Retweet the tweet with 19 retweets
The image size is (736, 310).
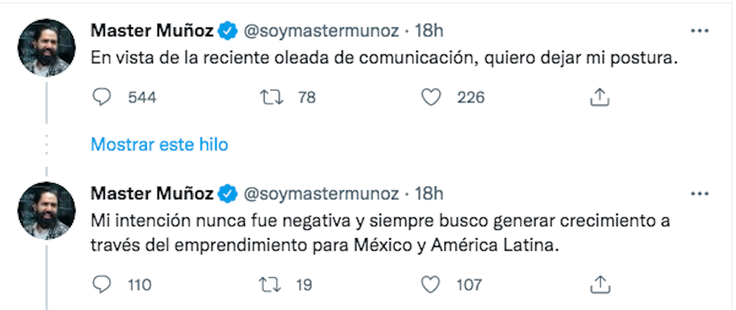(x=267, y=284)
